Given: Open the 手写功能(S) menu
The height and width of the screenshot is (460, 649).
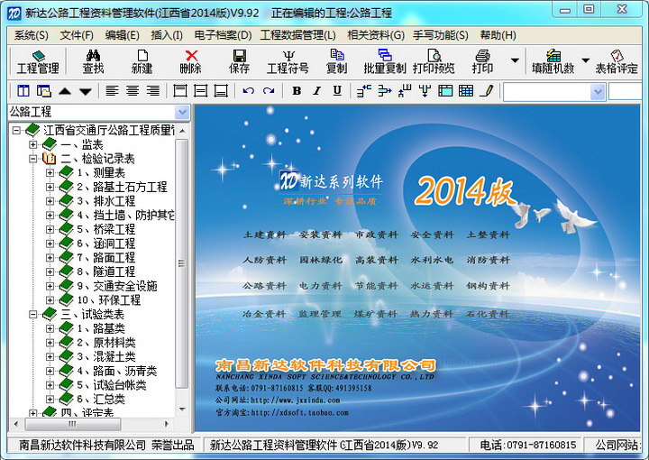Looking at the screenshot, I should (441, 35).
